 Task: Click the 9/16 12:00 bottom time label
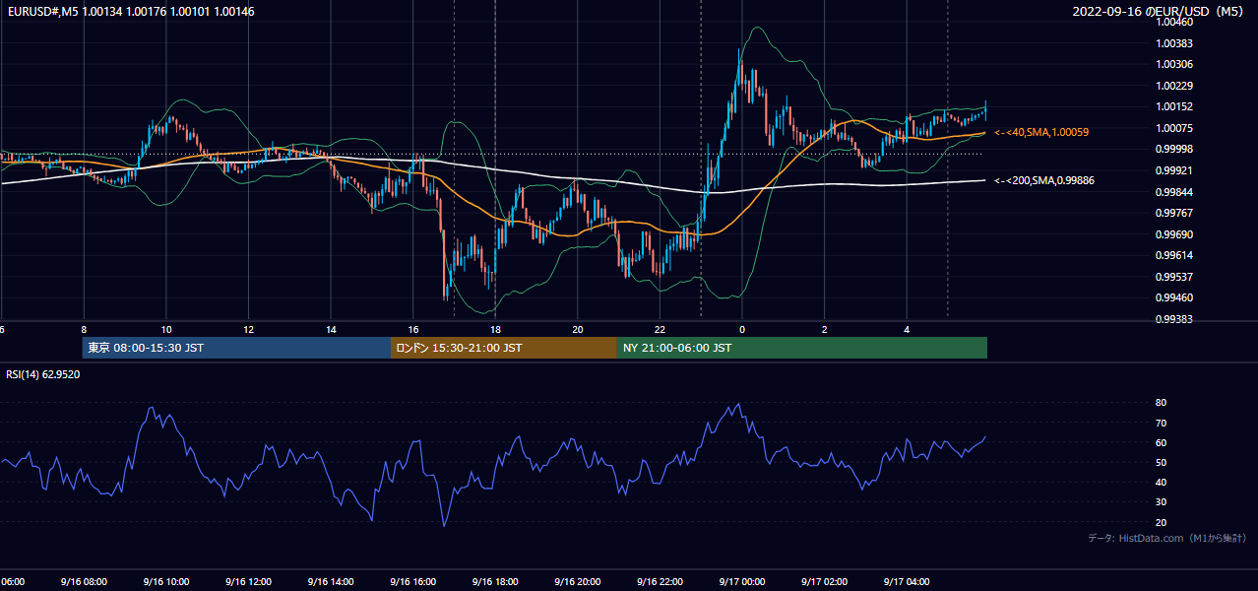[x=248, y=582]
